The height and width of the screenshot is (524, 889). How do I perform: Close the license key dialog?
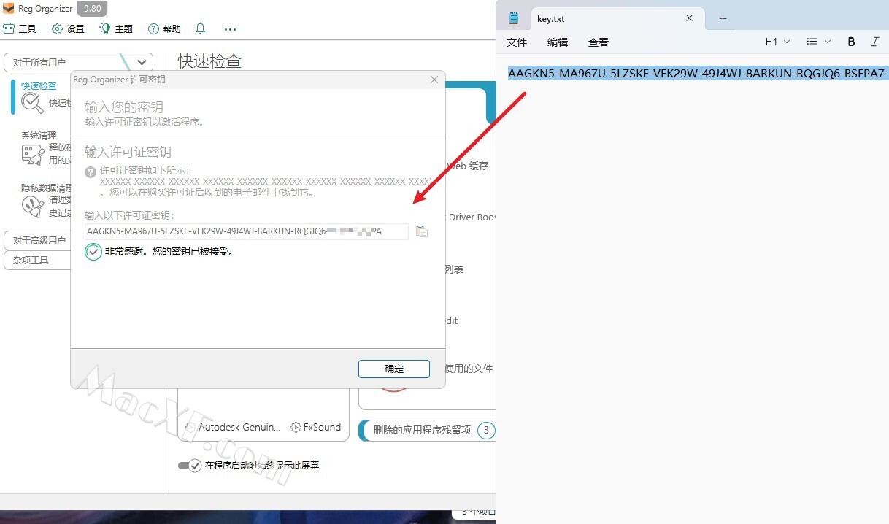coord(434,80)
